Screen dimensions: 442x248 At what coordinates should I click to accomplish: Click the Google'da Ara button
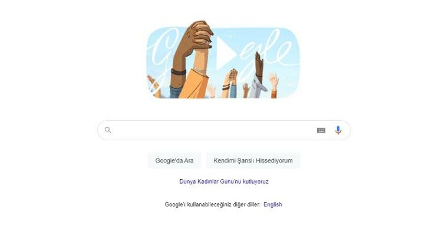tap(174, 161)
